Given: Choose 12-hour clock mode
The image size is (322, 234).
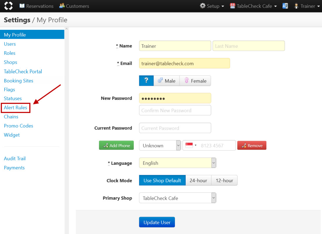Looking at the screenshot, I should (x=224, y=180).
